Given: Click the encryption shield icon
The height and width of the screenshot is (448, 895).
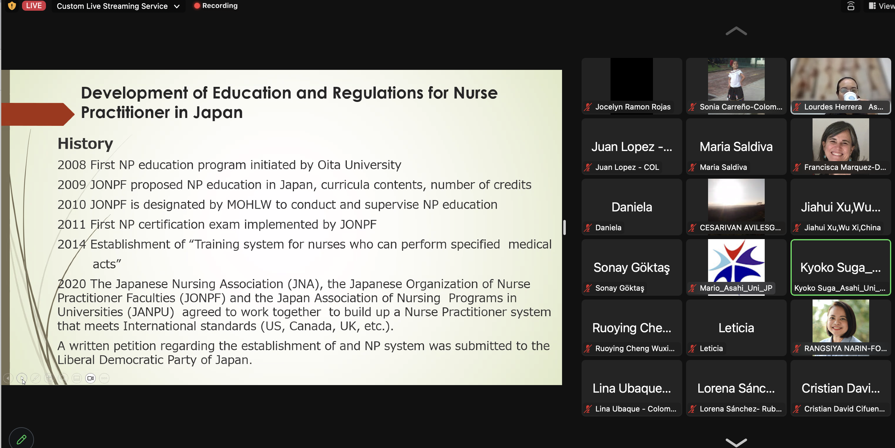Looking at the screenshot, I should pyautogui.click(x=12, y=6).
